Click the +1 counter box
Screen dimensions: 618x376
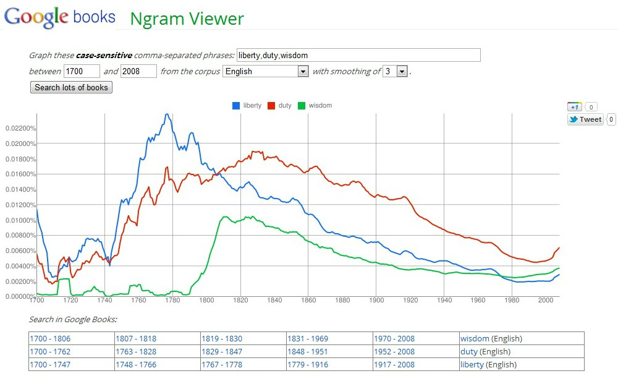click(x=590, y=106)
